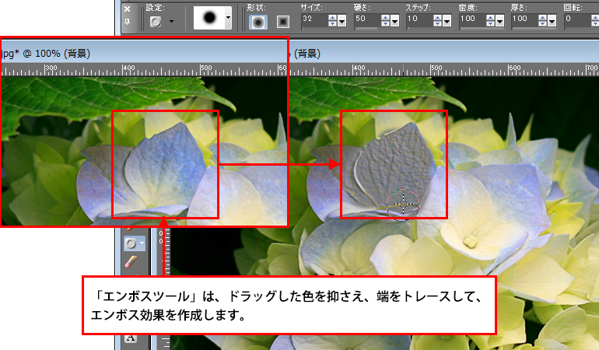Click the slider bar under 硬さ field
Image resolution: width=599 pixels, height=350 pixels.
pos(377,28)
